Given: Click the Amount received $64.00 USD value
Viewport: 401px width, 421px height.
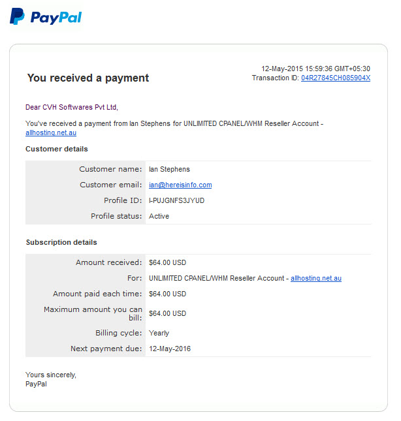Looking at the screenshot, I should click(167, 262).
